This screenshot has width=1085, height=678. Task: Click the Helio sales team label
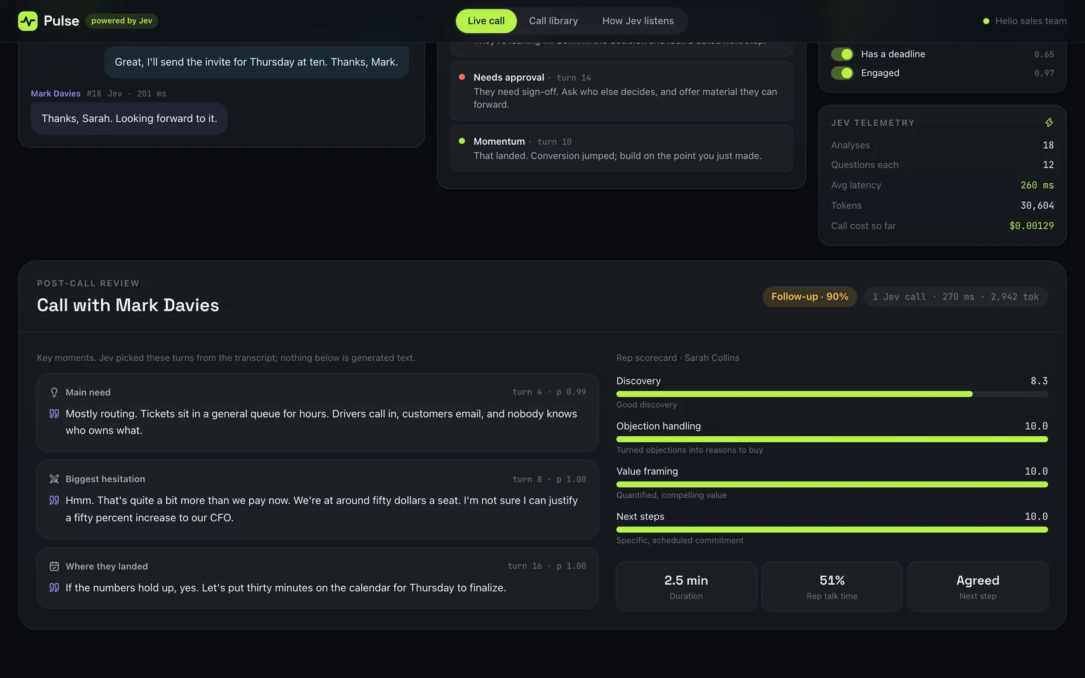click(x=1031, y=21)
